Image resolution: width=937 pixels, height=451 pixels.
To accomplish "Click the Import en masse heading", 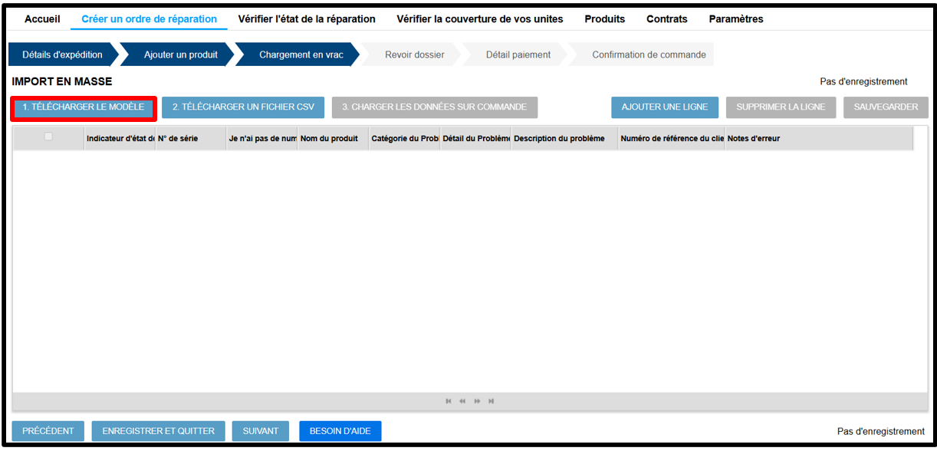I will click(62, 81).
